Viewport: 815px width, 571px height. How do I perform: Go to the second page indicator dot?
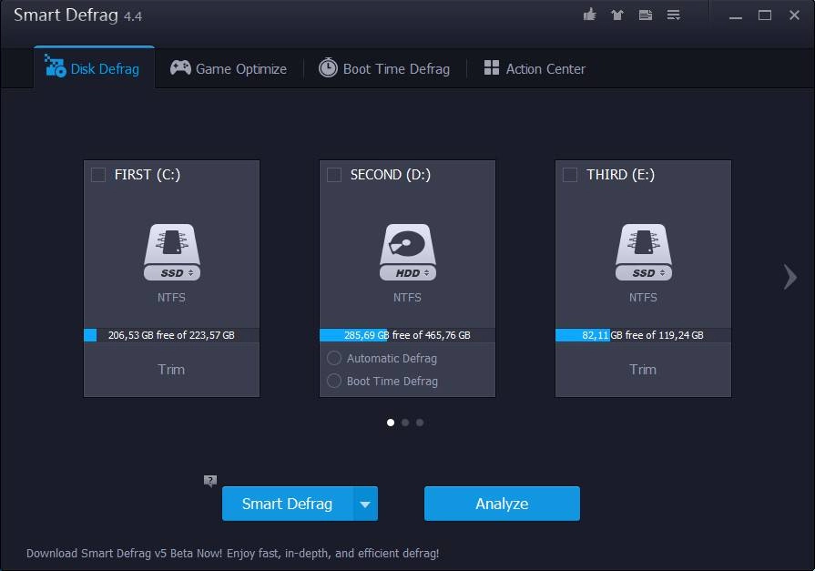[x=405, y=423]
